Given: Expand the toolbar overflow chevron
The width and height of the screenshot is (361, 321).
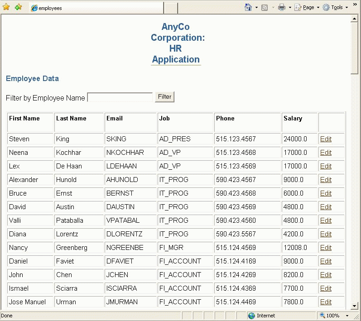Looking at the screenshot, I should tap(355, 4).
